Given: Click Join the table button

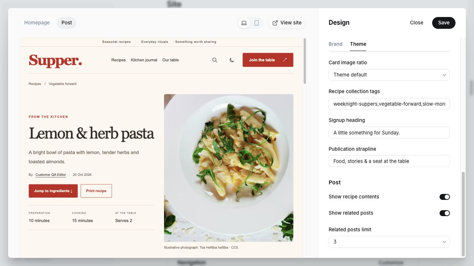Looking at the screenshot, I should click(x=268, y=60).
